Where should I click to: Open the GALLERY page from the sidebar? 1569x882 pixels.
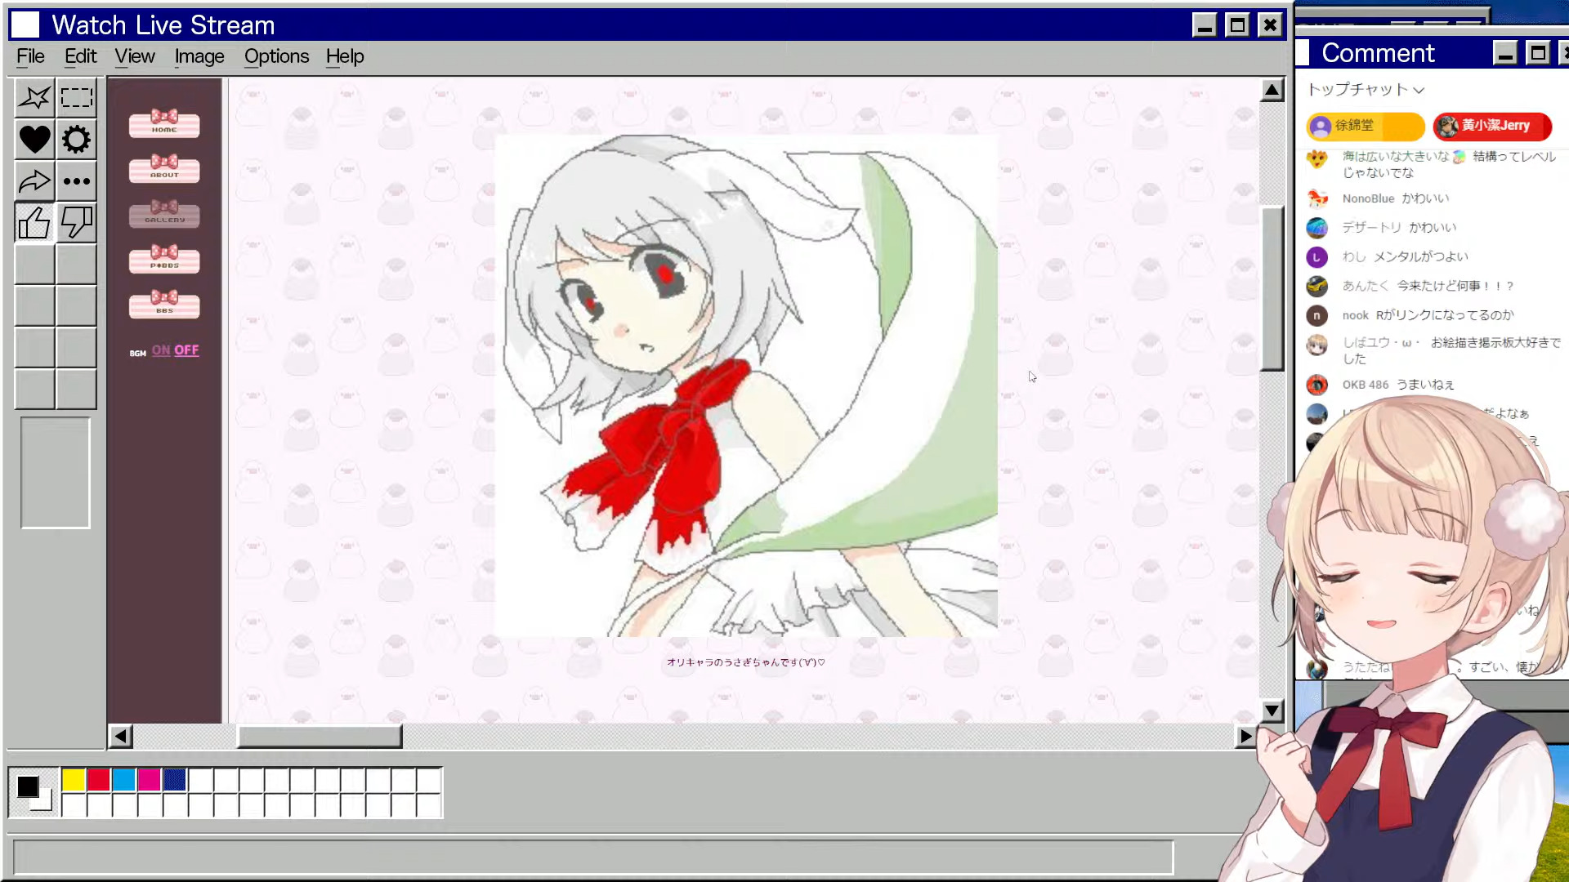[x=164, y=216]
